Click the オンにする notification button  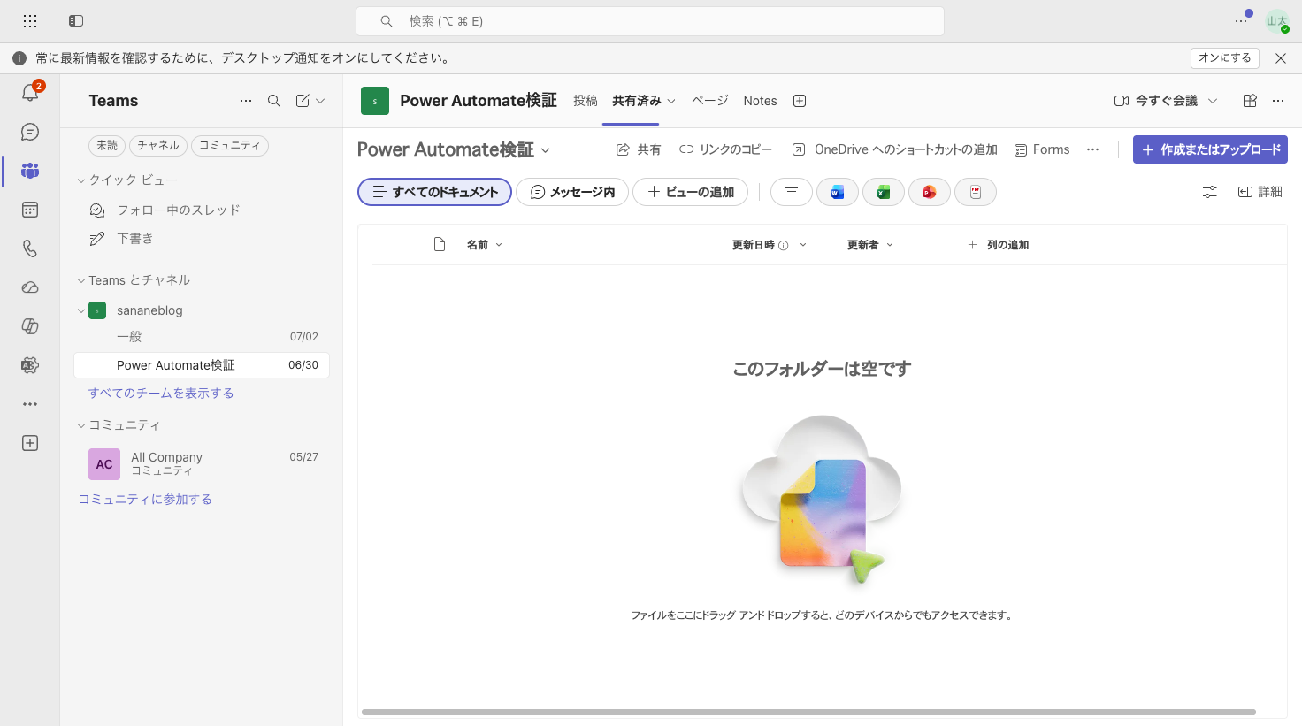(x=1225, y=57)
